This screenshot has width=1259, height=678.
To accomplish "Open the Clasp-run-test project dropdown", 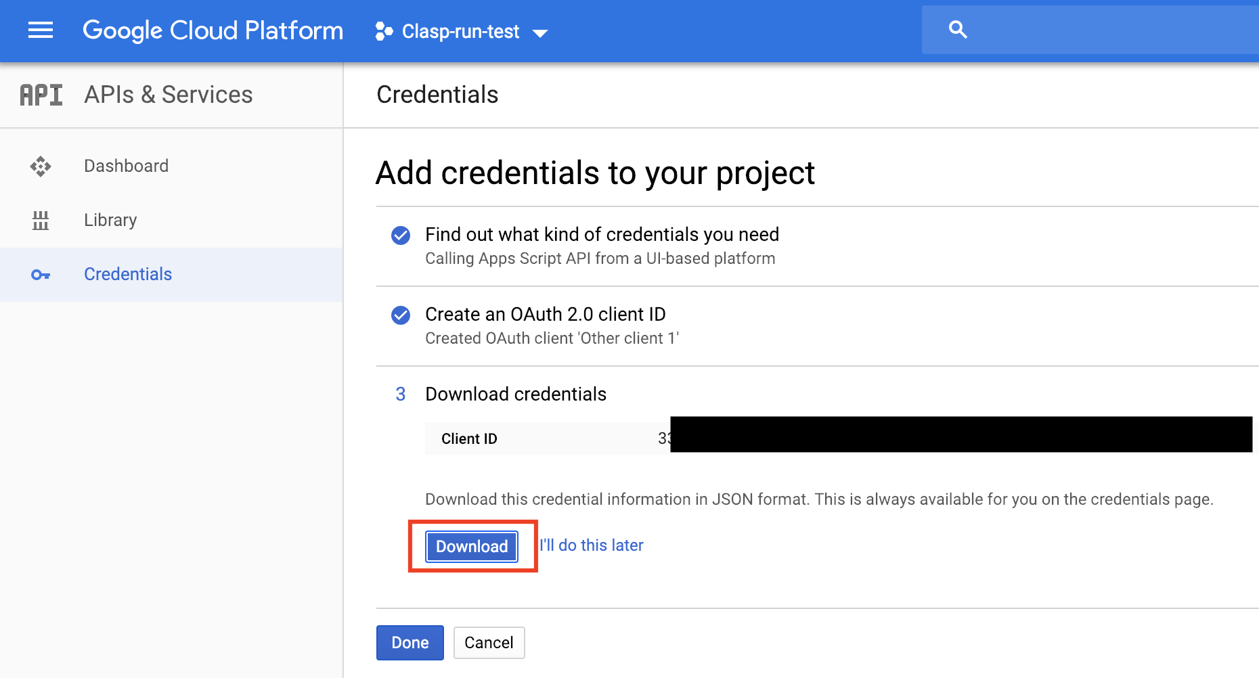I will [x=460, y=31].
